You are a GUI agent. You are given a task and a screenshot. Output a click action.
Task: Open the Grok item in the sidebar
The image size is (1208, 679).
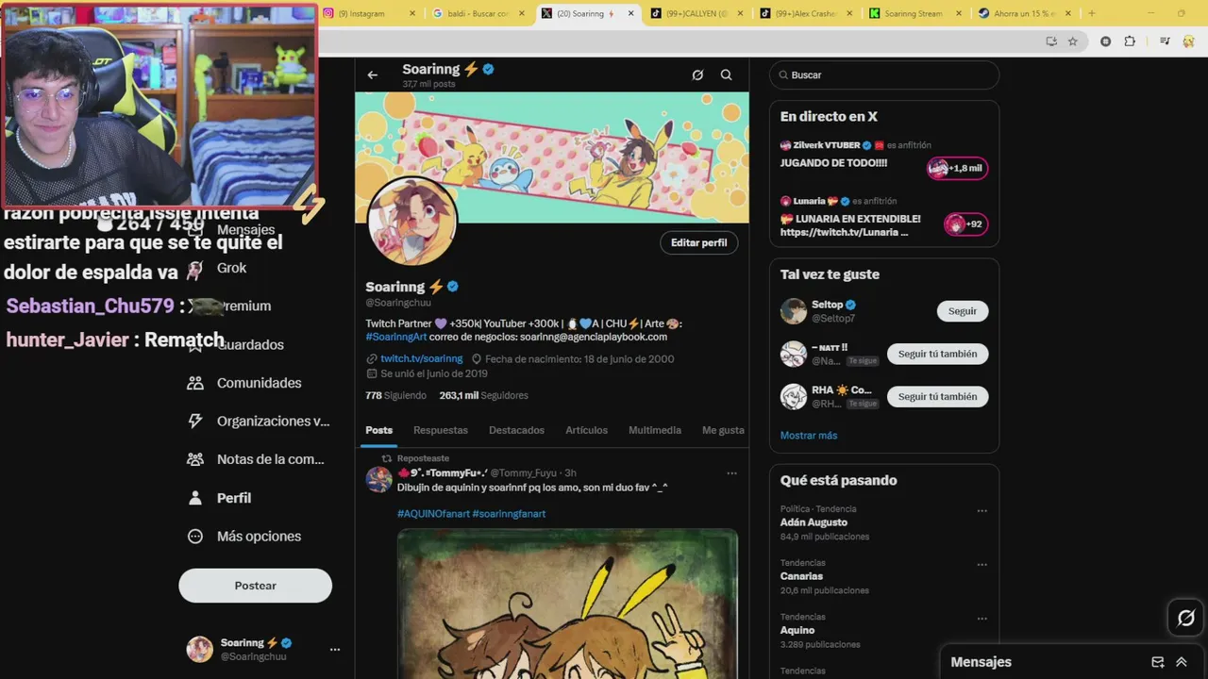pos(231,268)
